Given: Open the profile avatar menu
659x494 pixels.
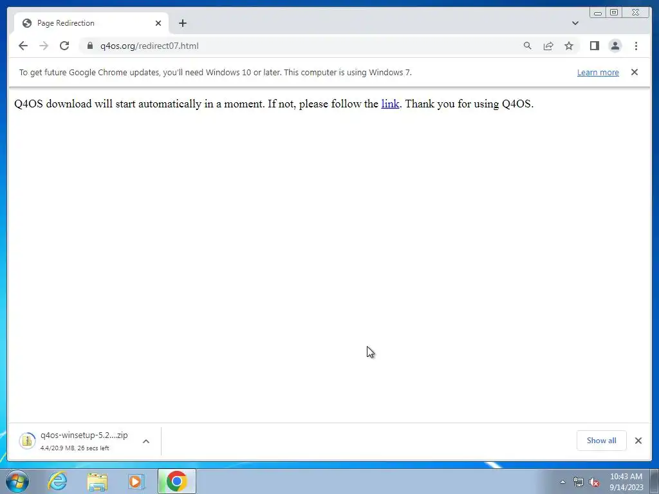Looking at the screenshot, I should click(615, 46).
